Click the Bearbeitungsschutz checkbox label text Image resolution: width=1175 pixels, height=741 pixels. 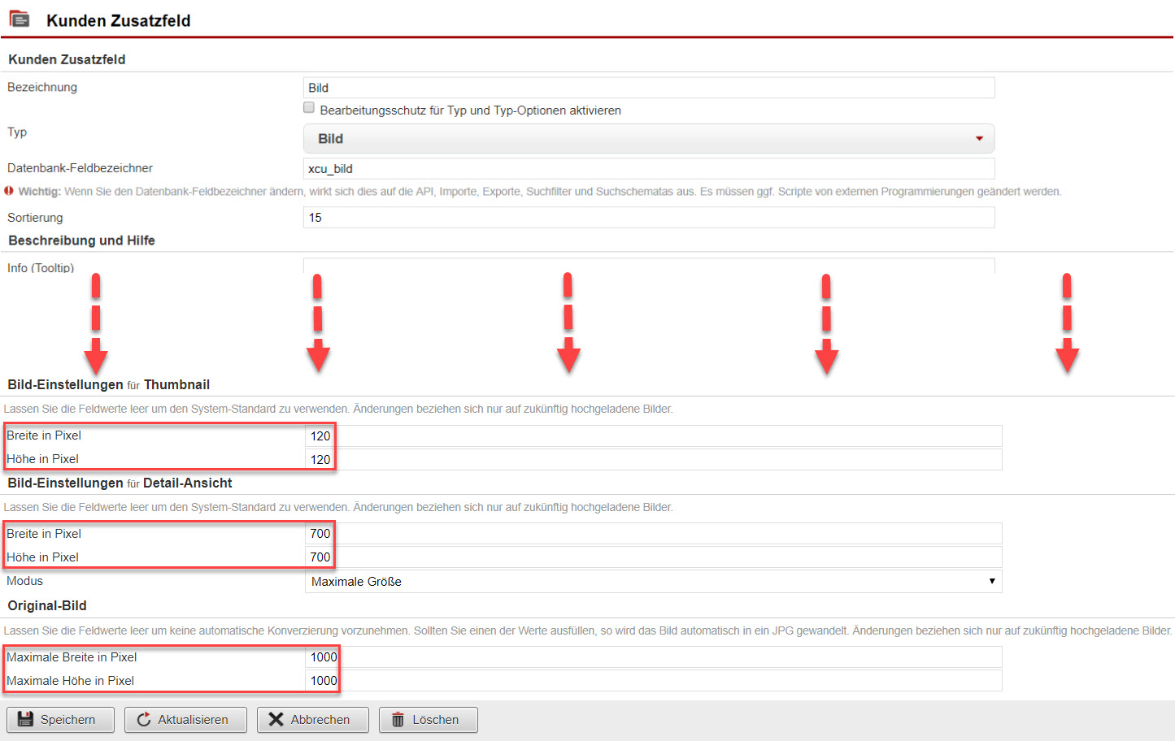coord(470,110)
